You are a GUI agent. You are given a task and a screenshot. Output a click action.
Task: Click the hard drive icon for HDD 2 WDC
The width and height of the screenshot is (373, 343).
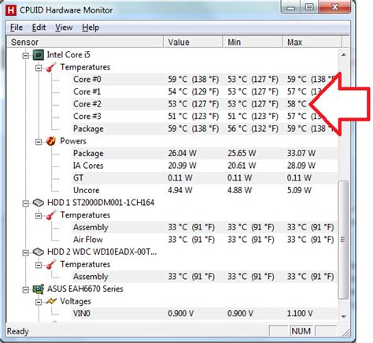point(39,252)
